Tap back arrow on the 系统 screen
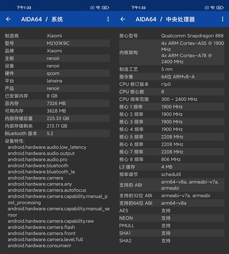 point(8,19)
